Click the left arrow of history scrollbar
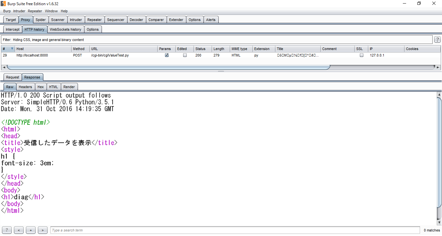The height and width of the screenshot is (236, 442). click(4, 67)
